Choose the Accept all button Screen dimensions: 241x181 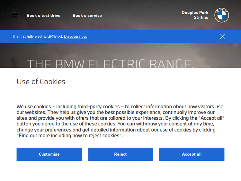(x=192, y=154)
